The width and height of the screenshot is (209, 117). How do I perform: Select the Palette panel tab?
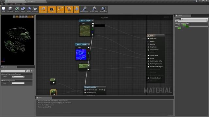(183, 16)
